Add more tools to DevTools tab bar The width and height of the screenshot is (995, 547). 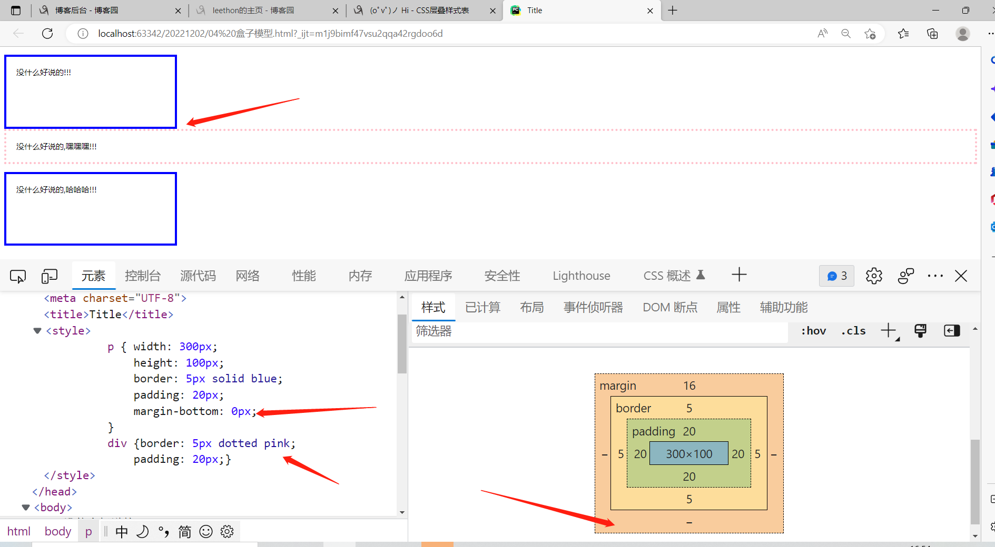[739, 275]
